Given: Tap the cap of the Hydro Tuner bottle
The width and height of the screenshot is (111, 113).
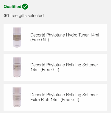Looking at the screenshot, I should 17,30.
